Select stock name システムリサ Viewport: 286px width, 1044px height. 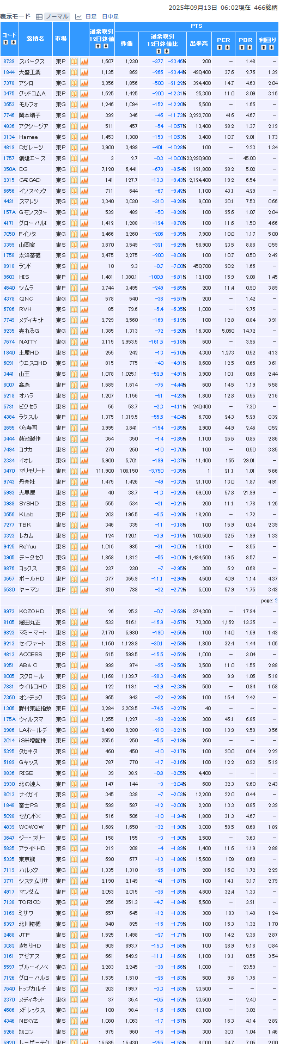(34, 881)
